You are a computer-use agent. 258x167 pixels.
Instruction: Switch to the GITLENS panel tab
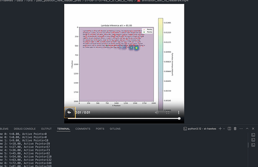(115, 129)
